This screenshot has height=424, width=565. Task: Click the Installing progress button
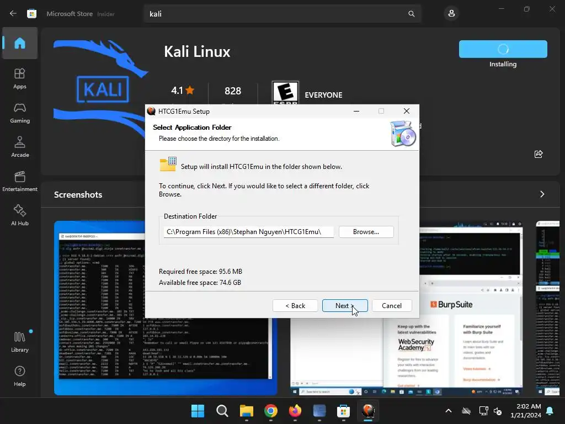pyautogui.click(x=503, y=49)
